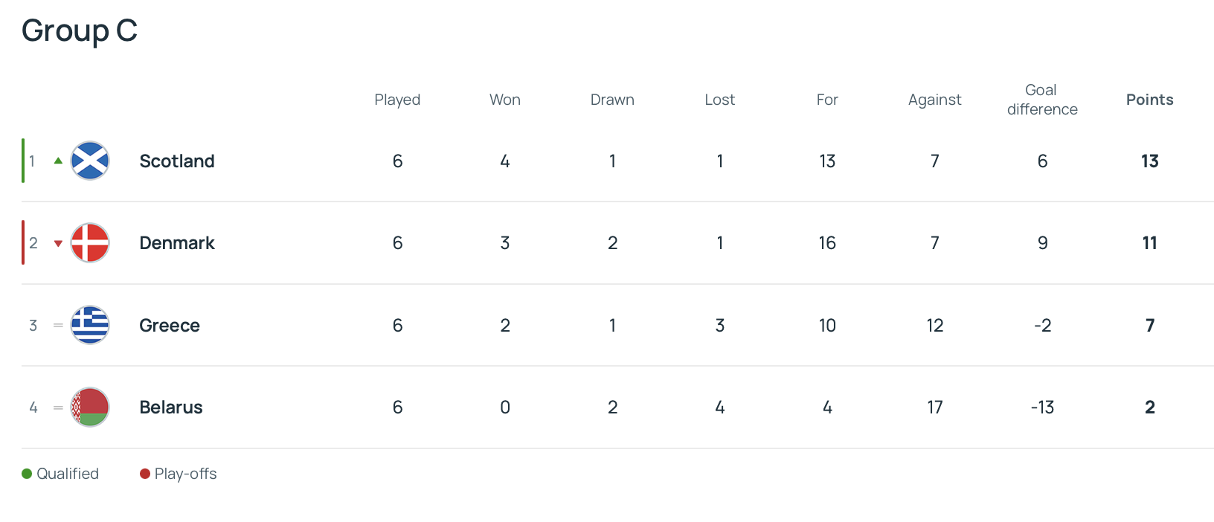Click the Played column header
The height and width of the screenshot is (522, 1214).
coord(397,100)
